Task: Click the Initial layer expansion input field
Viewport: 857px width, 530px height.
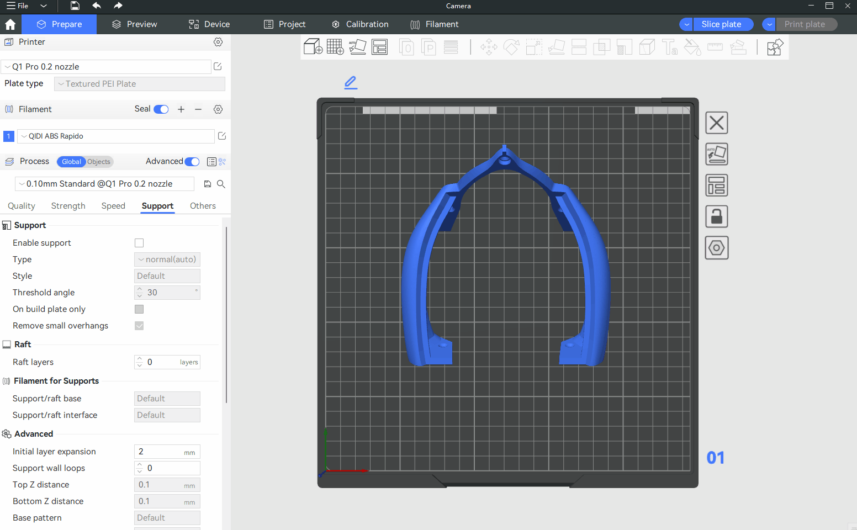Action: [160, 452]
